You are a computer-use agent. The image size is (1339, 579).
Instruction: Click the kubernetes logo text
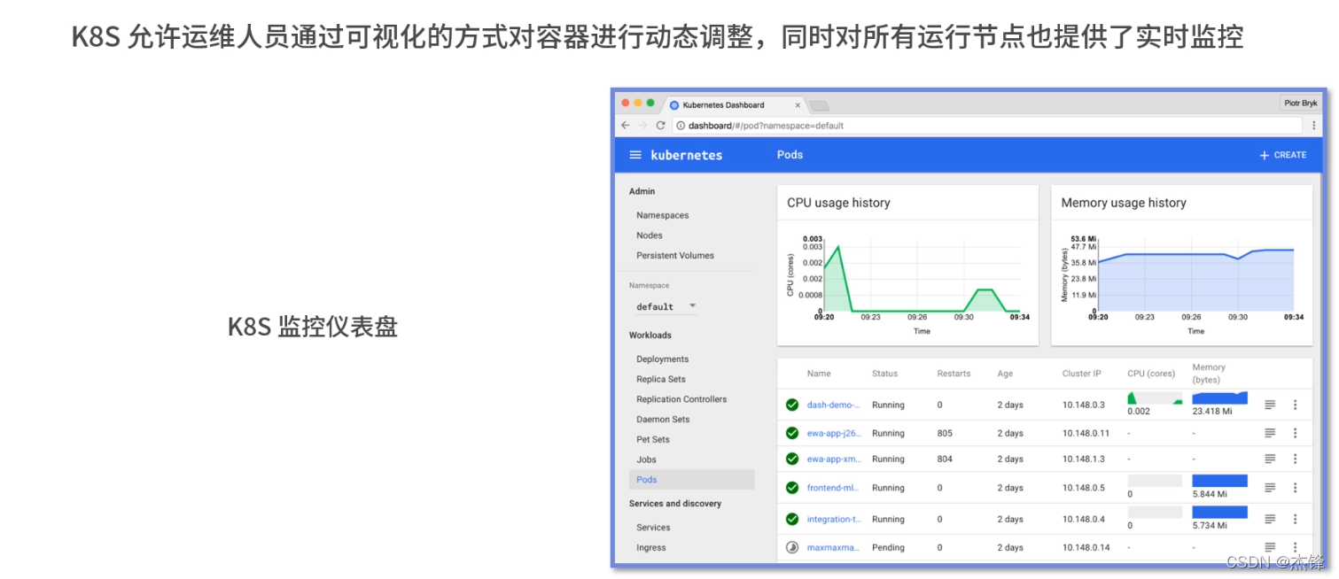tap(687, 155)
